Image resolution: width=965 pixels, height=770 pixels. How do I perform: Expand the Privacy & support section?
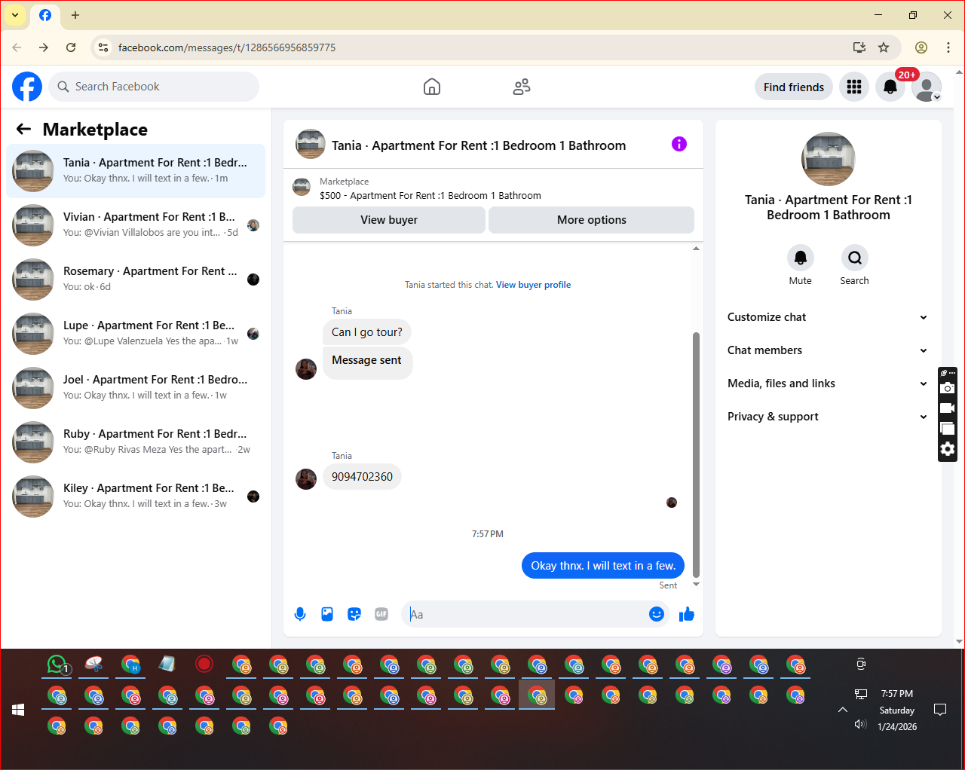click(x=827, y=417)
